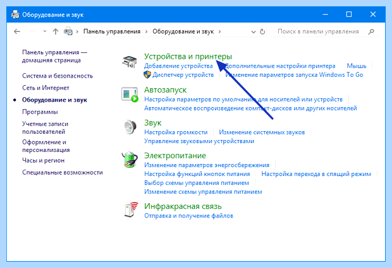The height and width of the screenshot is (268, 392).
Task: Open Настройка перехода в спящий режим
Action: (x=316, y=174)
